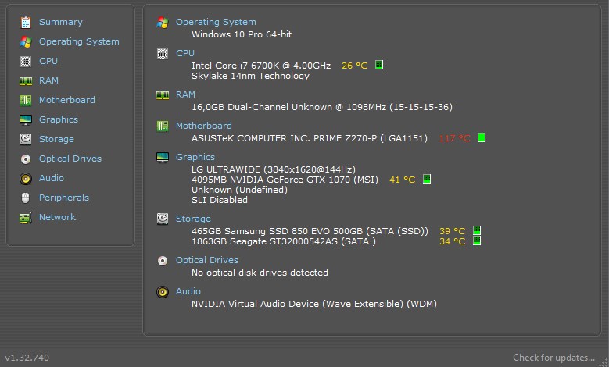
Task: Open the Operating System section in sidebar
Action: coord(79,41)
